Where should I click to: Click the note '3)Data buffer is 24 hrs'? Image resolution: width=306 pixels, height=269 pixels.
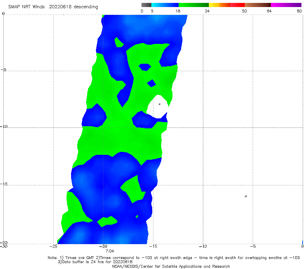tap(95, 262)
